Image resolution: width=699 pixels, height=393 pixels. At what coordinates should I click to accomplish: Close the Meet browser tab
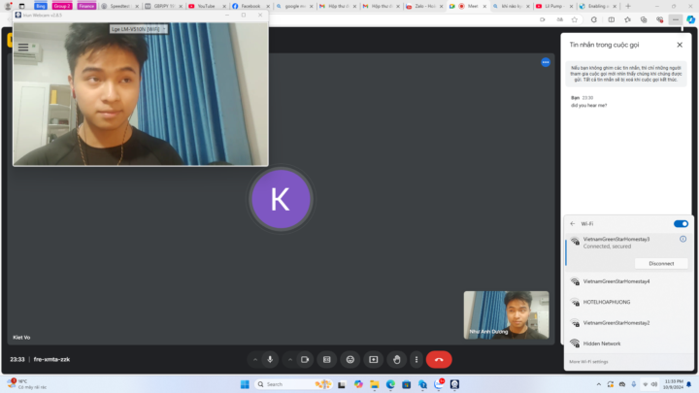(x=484, y=6)
